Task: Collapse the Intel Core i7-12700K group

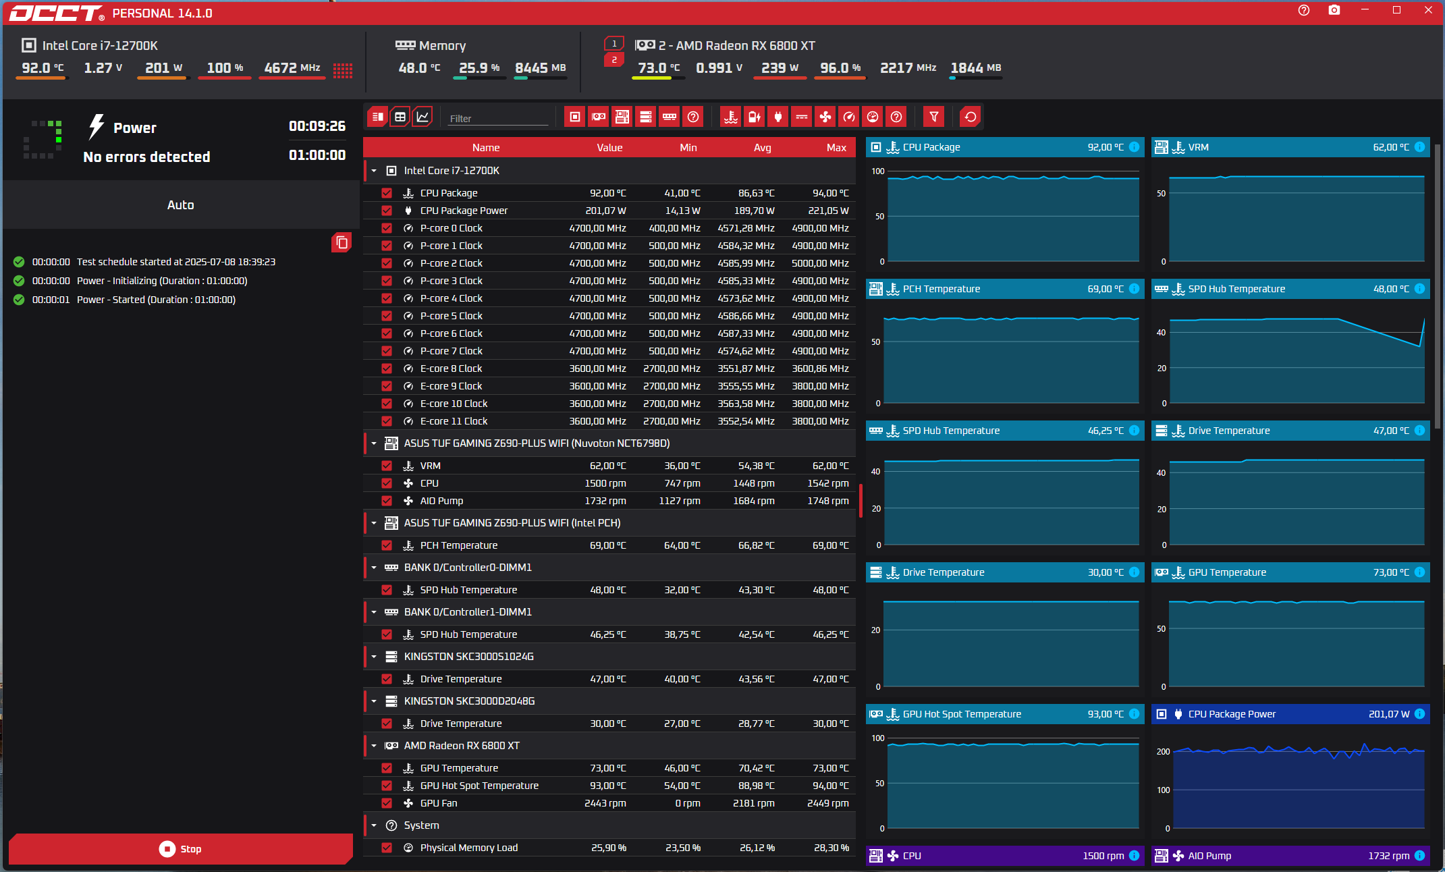Action: click(374, 171)
